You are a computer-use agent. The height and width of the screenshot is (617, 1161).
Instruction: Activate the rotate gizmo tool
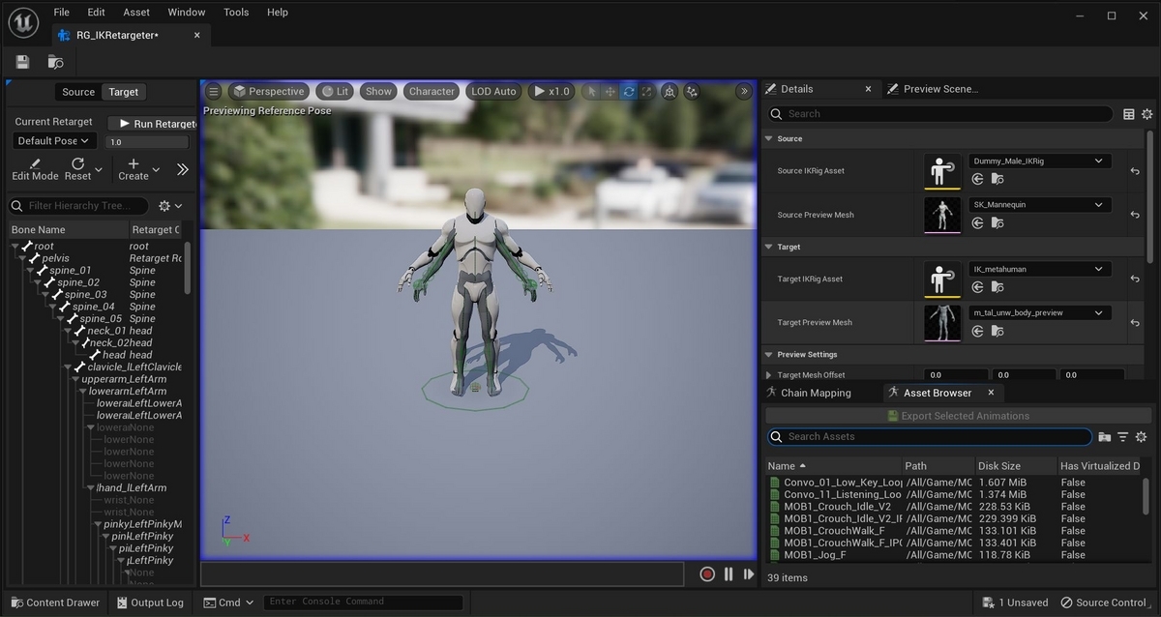629,92
